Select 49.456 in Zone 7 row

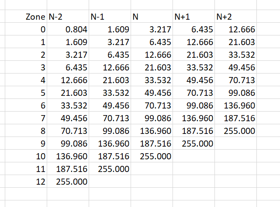68,118
